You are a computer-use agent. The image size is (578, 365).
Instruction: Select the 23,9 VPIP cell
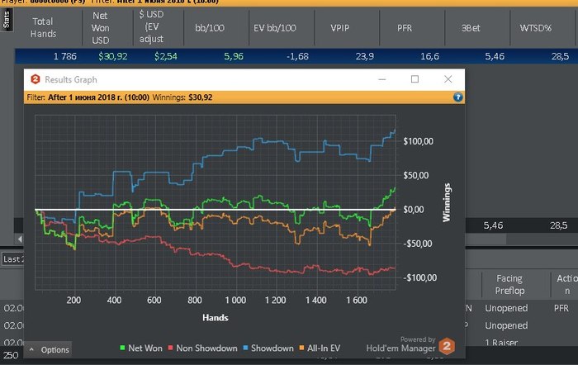pos(365,56)
